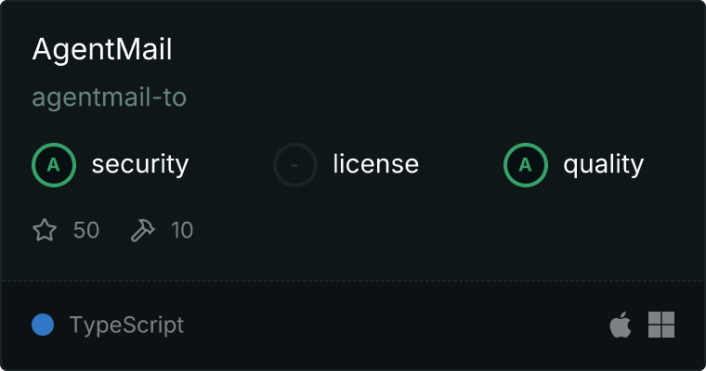Click the security grade A badge
Image resolution: width=706 pixels, height=371 pixels.
point(54,165)
